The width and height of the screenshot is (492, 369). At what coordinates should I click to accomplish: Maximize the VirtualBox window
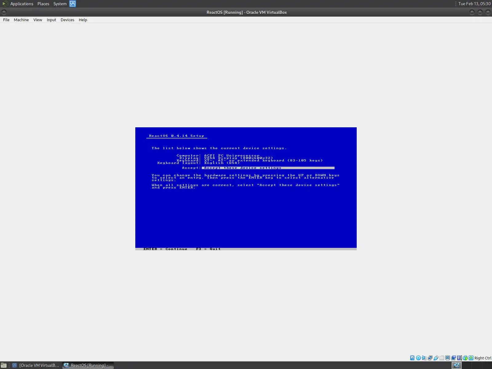480,12
